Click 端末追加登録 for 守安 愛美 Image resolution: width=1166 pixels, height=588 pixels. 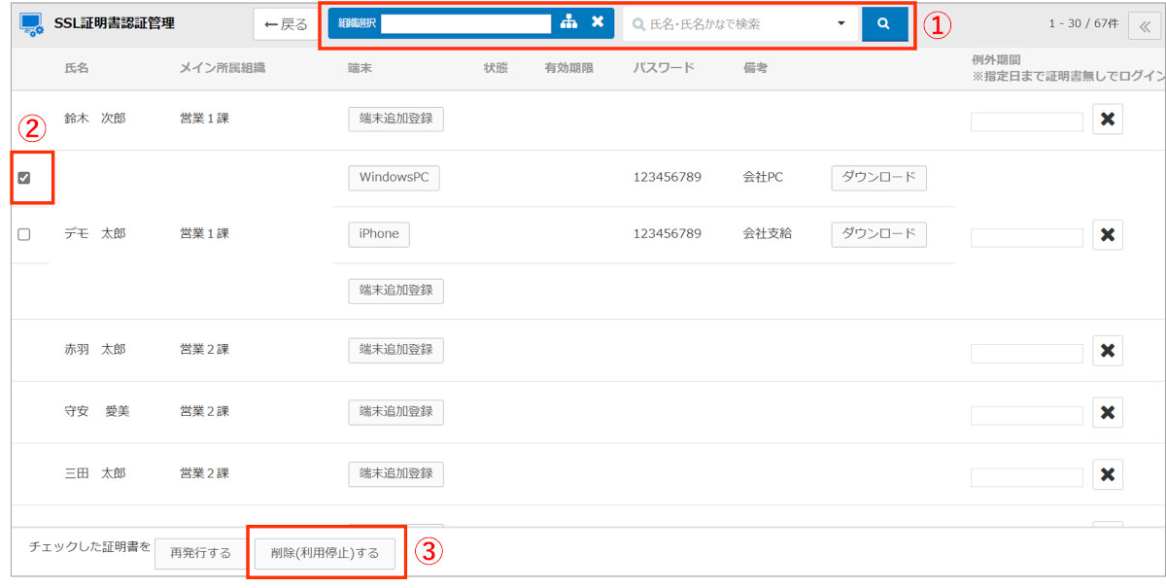[395, 412]
